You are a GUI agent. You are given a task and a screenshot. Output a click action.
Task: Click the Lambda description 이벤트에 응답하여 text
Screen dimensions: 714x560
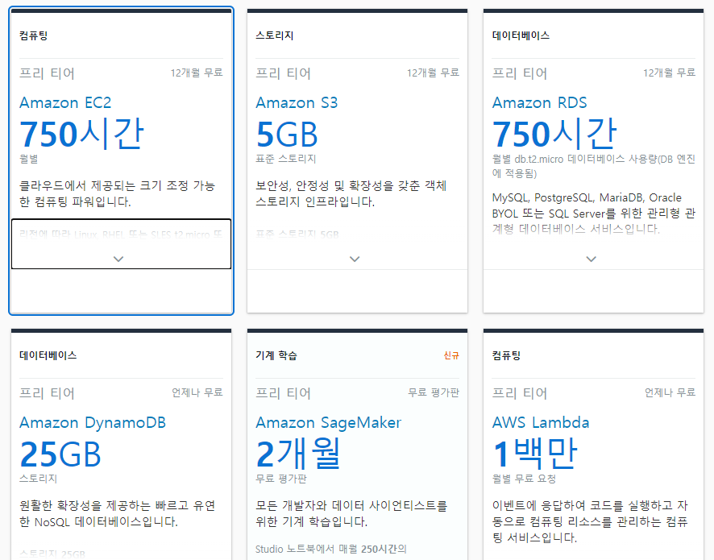point(590,521)
